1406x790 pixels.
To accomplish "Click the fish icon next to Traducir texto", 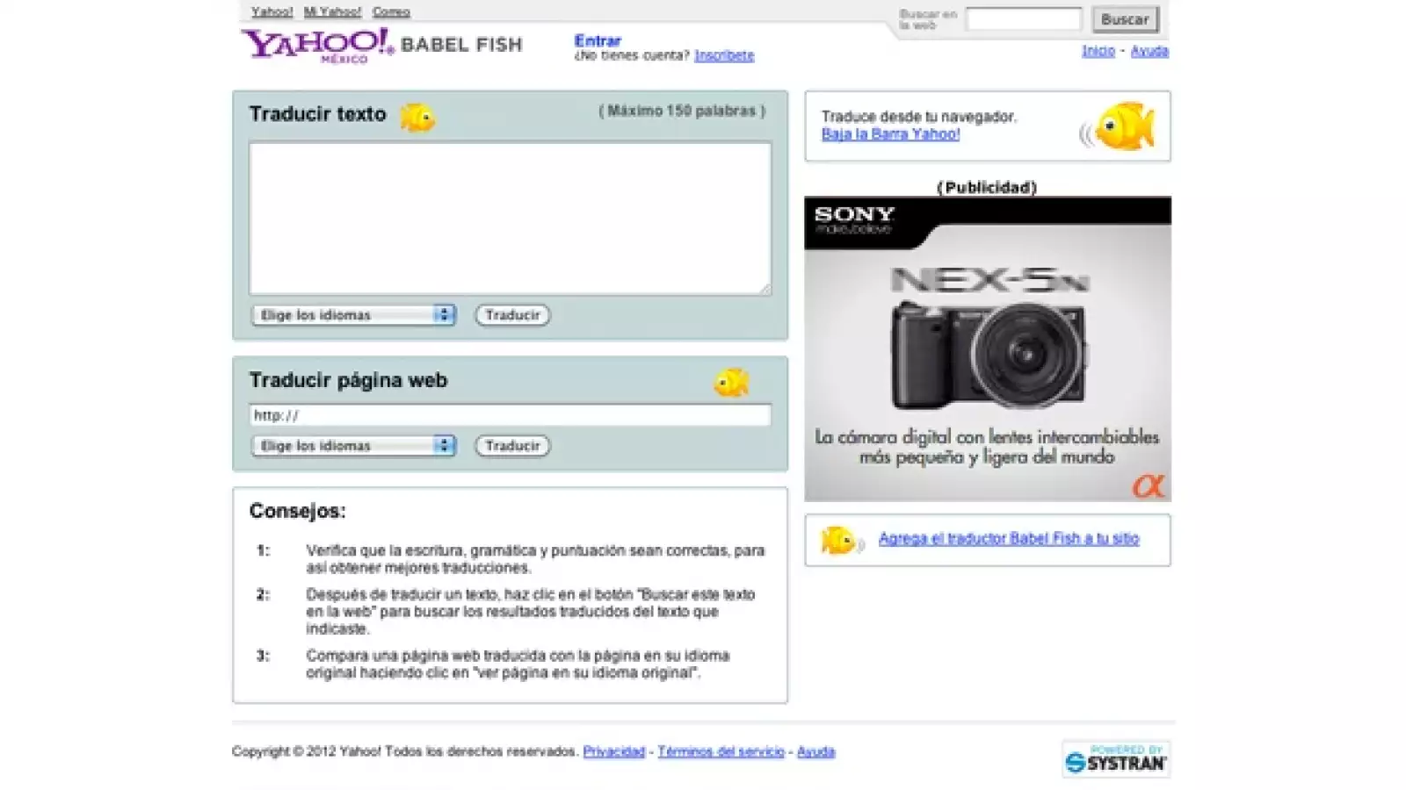I will 417,116.
